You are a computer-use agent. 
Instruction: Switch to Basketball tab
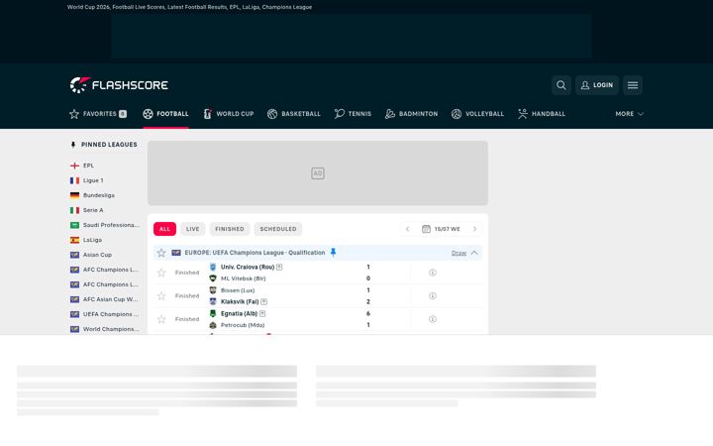tap(294, 114)
